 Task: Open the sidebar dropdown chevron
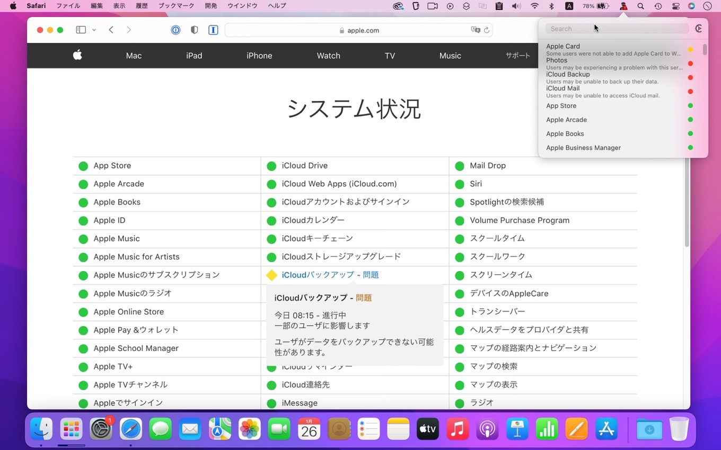click(x=94, y=30)
